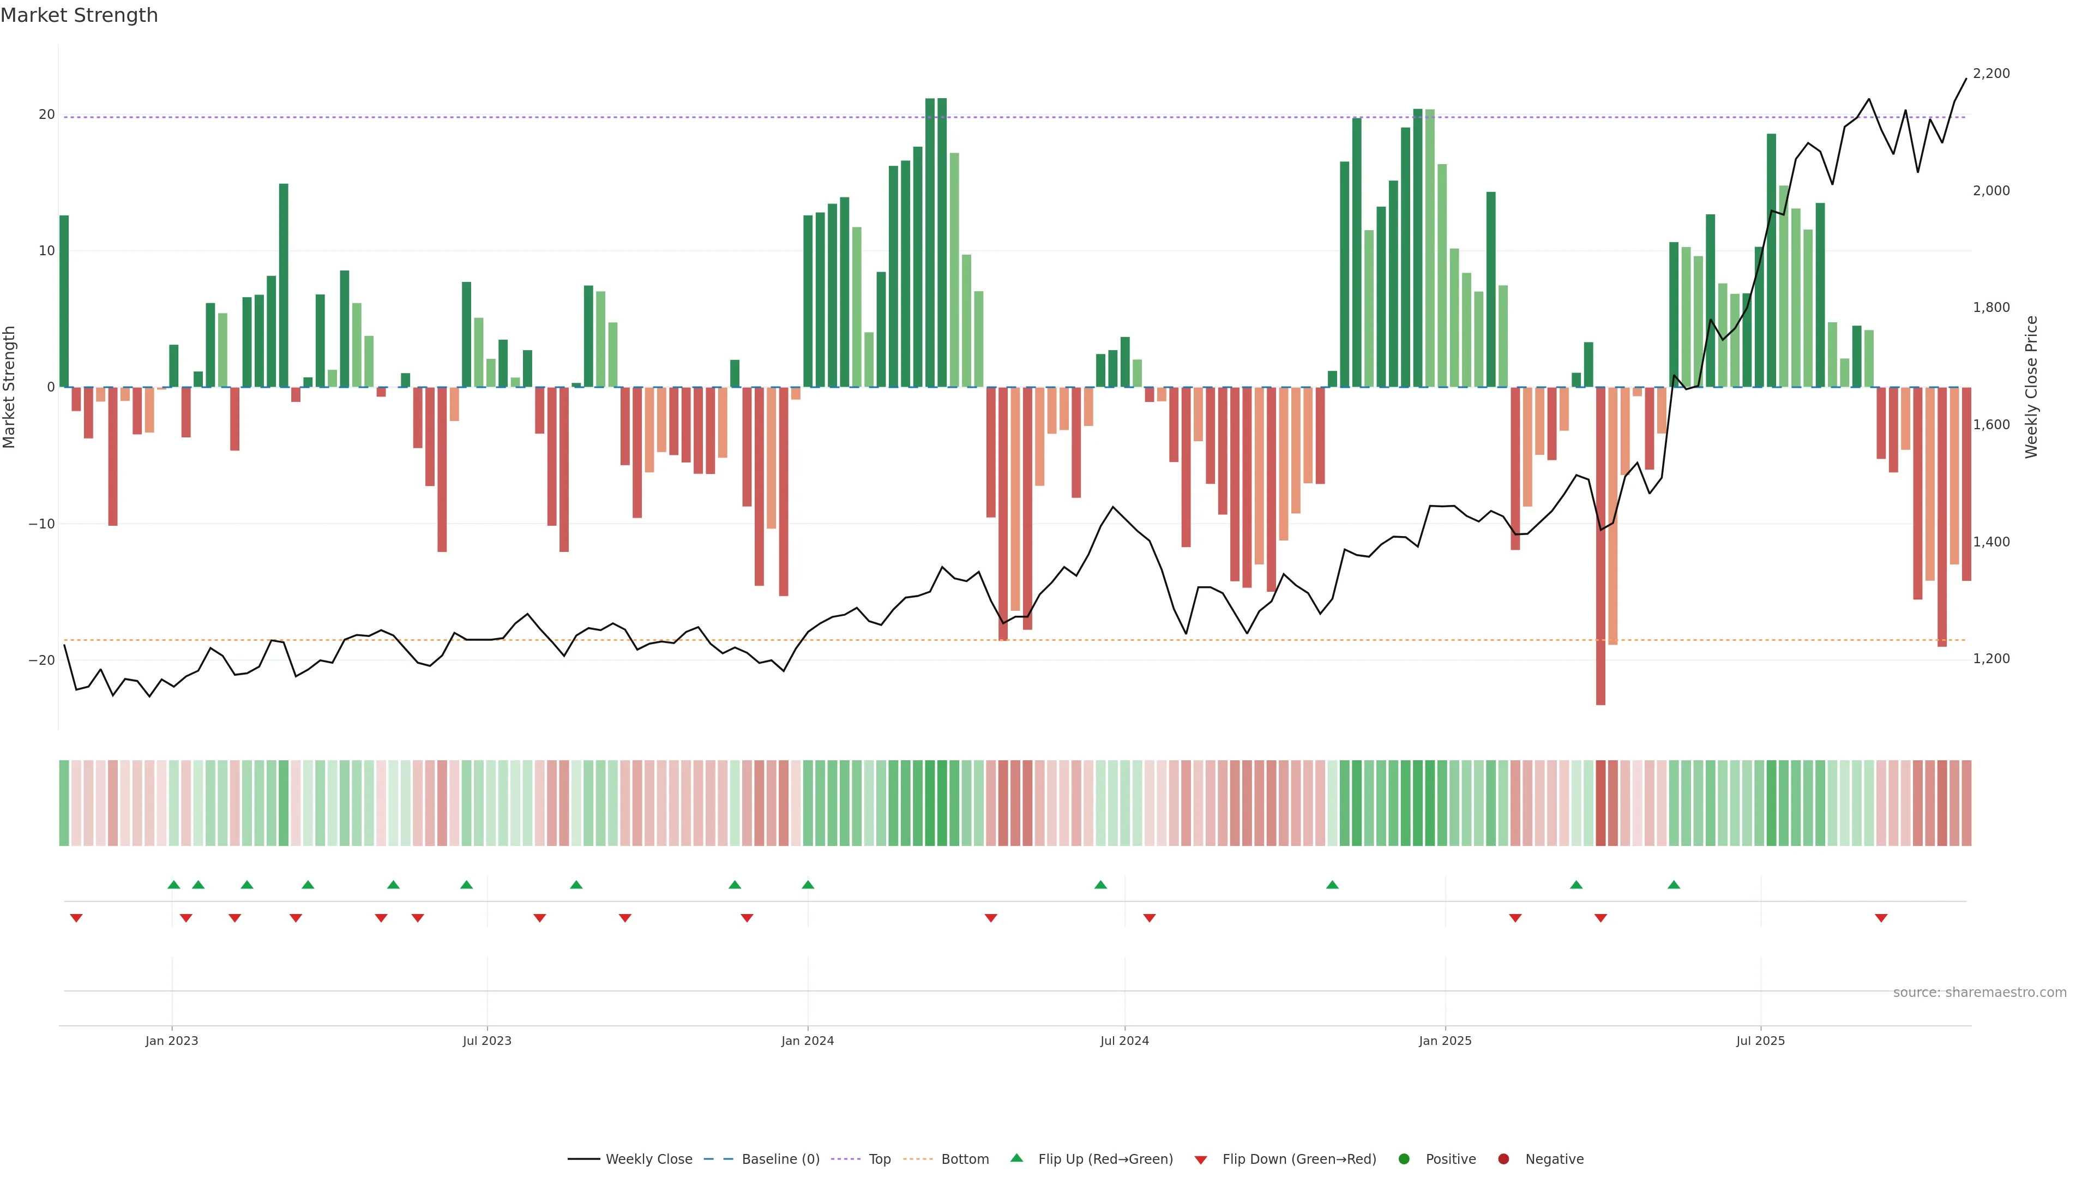Click the Negative red circle legend icon
2094x1178 pixels.
click(1503, 1158)
